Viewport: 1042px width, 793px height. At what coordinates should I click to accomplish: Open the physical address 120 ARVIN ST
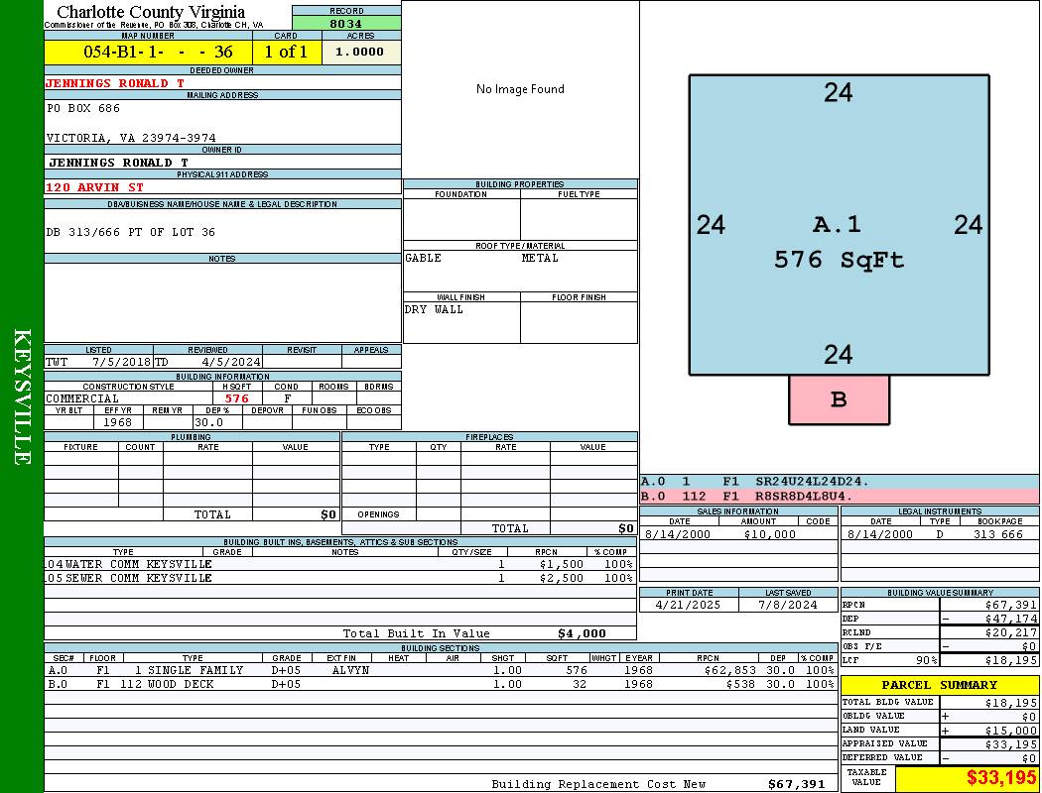[94, 186]
